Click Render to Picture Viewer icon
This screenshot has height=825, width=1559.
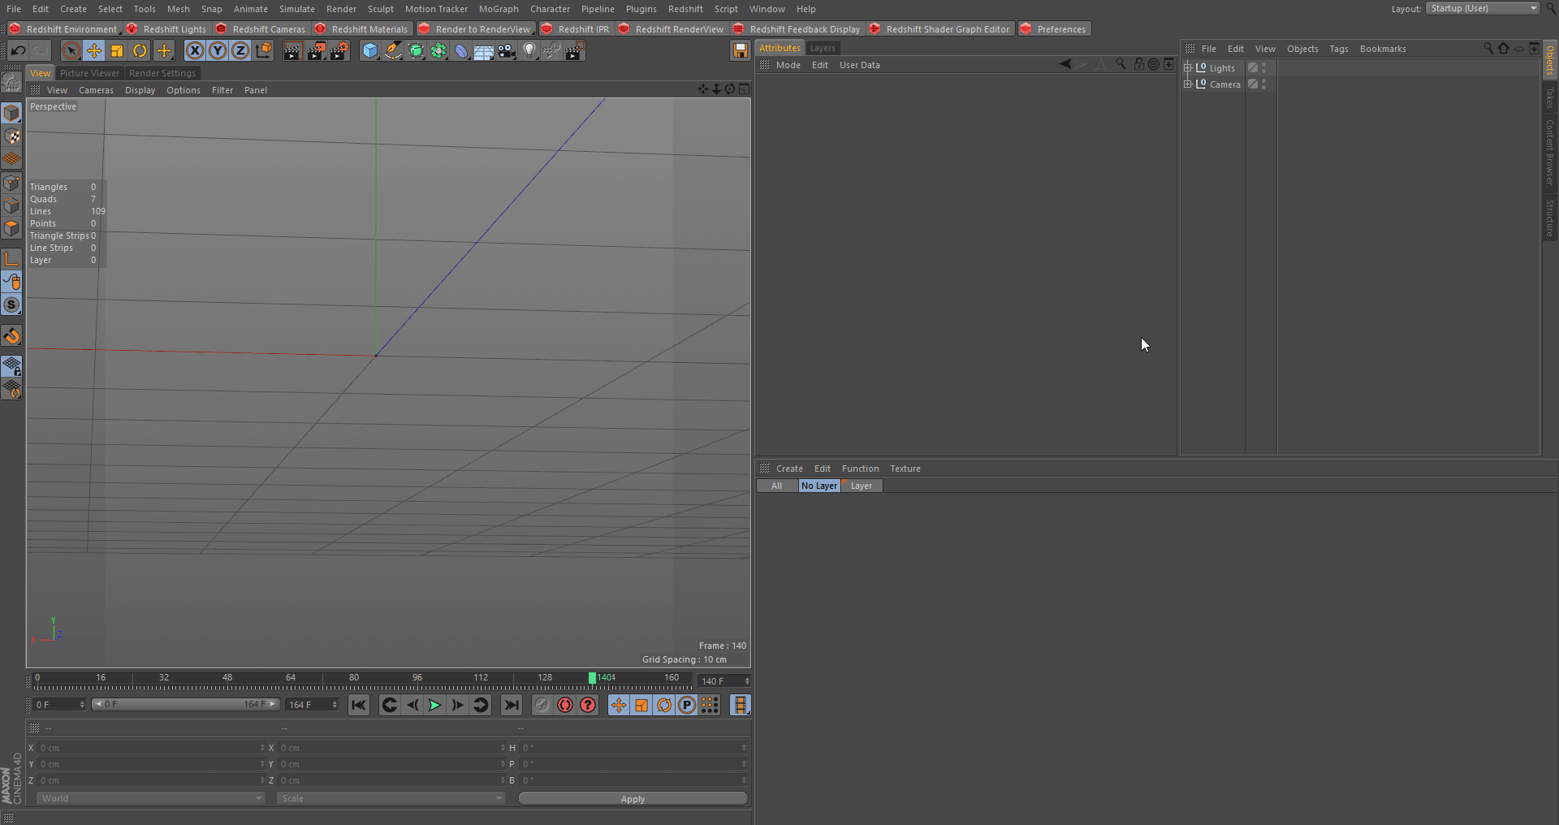(316, 51)
